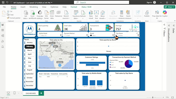Click the Save icon in title bar

pos(3,2)
